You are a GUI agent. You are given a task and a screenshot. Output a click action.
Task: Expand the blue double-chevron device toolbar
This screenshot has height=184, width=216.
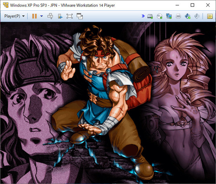click(x=143, y=16)
